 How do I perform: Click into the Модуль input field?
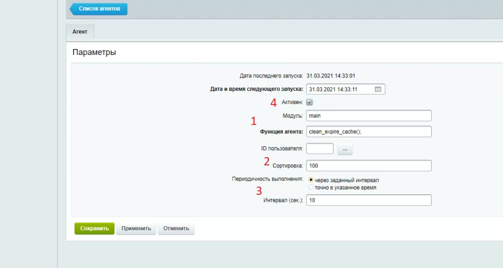coord(368,116)
